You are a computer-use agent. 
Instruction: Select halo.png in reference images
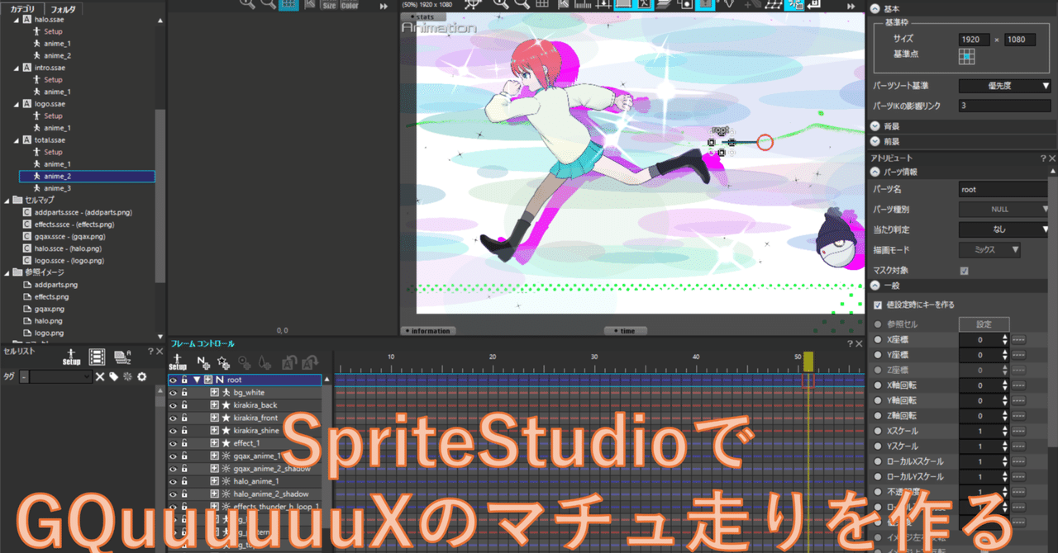[48, 320]
